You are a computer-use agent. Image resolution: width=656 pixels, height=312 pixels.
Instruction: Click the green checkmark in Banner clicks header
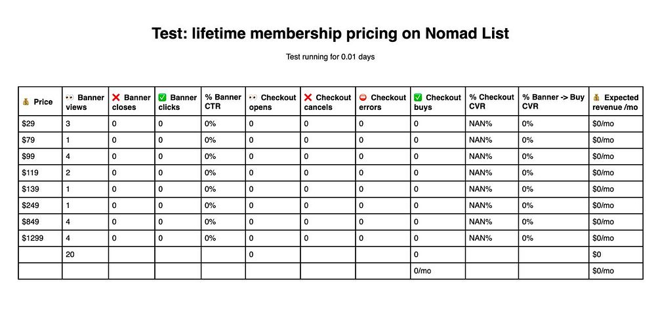[163, 97]
